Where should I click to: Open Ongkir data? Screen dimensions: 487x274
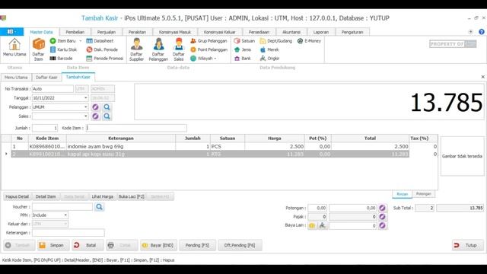[x=269, y=58]
